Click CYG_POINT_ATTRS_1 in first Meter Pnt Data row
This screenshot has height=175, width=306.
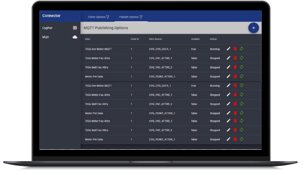(162, 77)
